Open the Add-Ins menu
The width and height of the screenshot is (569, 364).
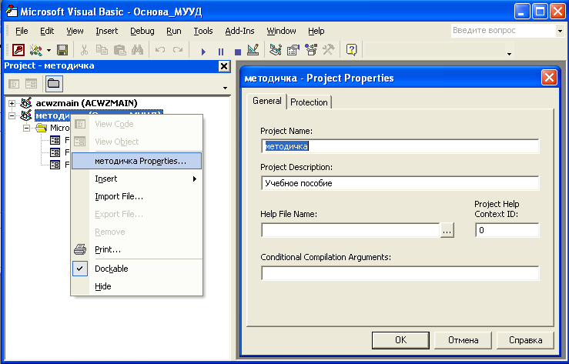(x=239, y=32)
